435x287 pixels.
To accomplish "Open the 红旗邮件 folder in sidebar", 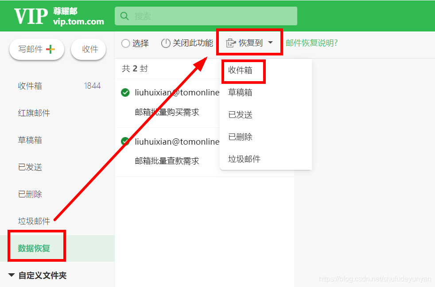I will (x=34, y=113).
